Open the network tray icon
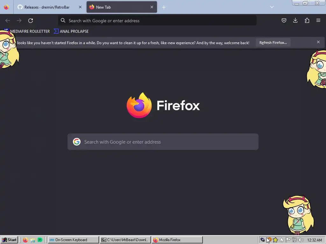Screen dimensions: 326x244 click(294, 240)
